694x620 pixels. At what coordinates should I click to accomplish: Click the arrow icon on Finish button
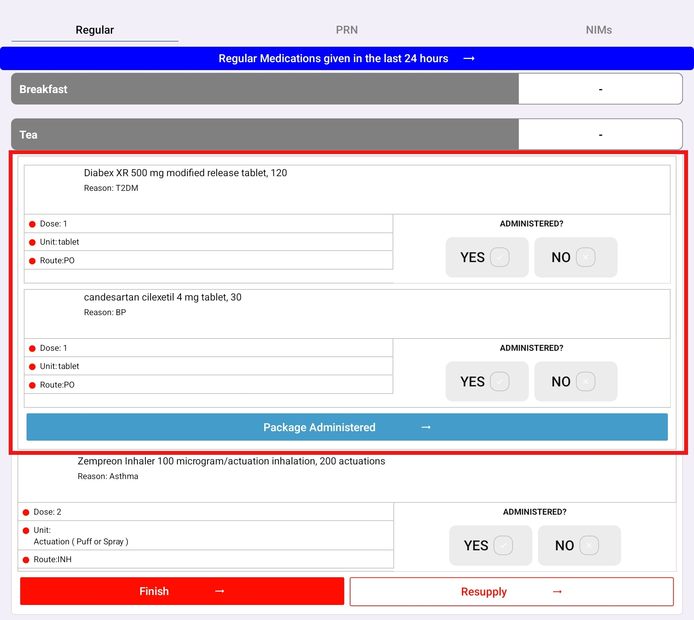click(x=219, y=591)
